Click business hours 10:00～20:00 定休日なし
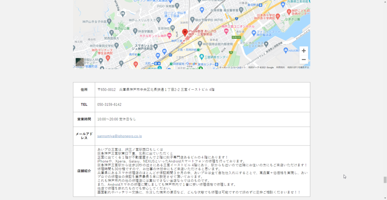Viewport: 387px width, 200px height. tap(116, 119)
